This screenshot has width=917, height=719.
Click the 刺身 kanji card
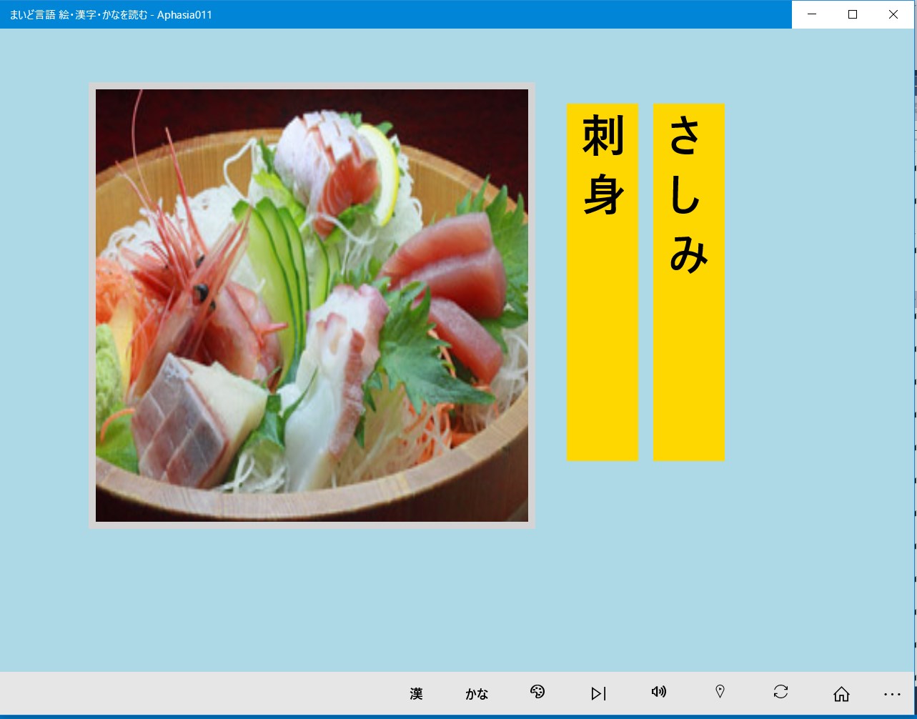[603, 282]
